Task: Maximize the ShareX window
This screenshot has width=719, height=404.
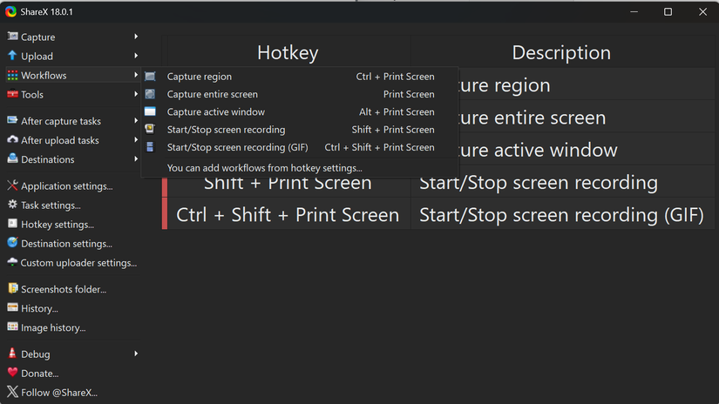Action: tap(668, 12)
